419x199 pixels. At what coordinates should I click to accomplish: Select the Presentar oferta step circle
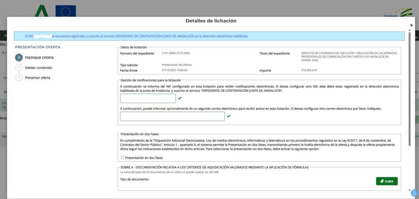pyautogui.click(x=19, y=78)
